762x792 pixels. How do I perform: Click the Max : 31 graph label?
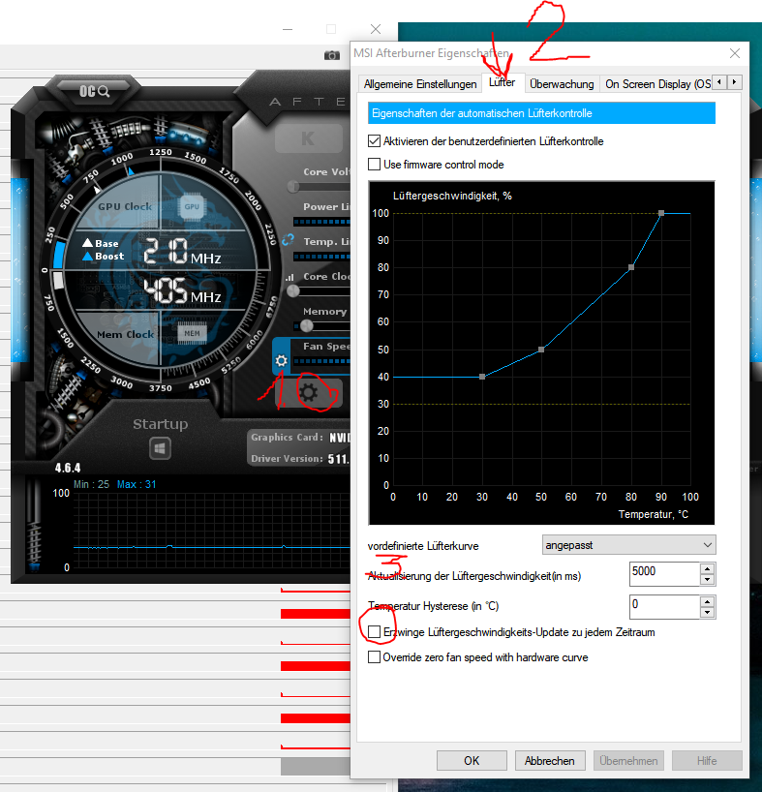[137, 484]
